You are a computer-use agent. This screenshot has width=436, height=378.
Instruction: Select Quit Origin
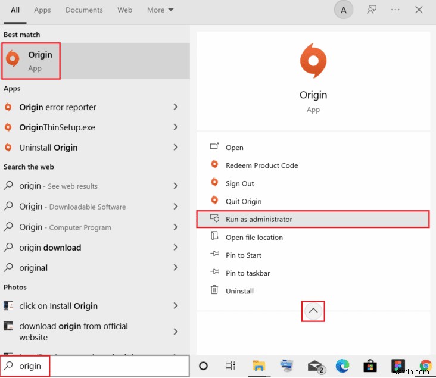[313, 201]
